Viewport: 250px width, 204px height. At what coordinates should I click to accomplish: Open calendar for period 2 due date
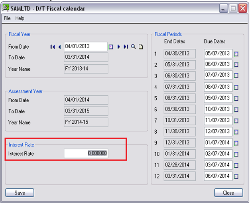coord(236,65)
